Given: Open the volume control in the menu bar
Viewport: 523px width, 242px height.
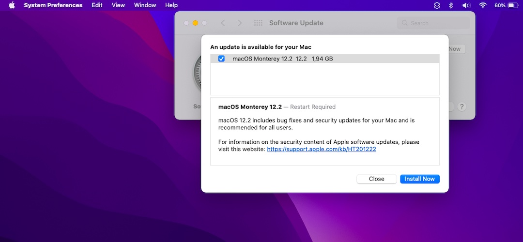Looking at the screenshot, I should [466, 5].
